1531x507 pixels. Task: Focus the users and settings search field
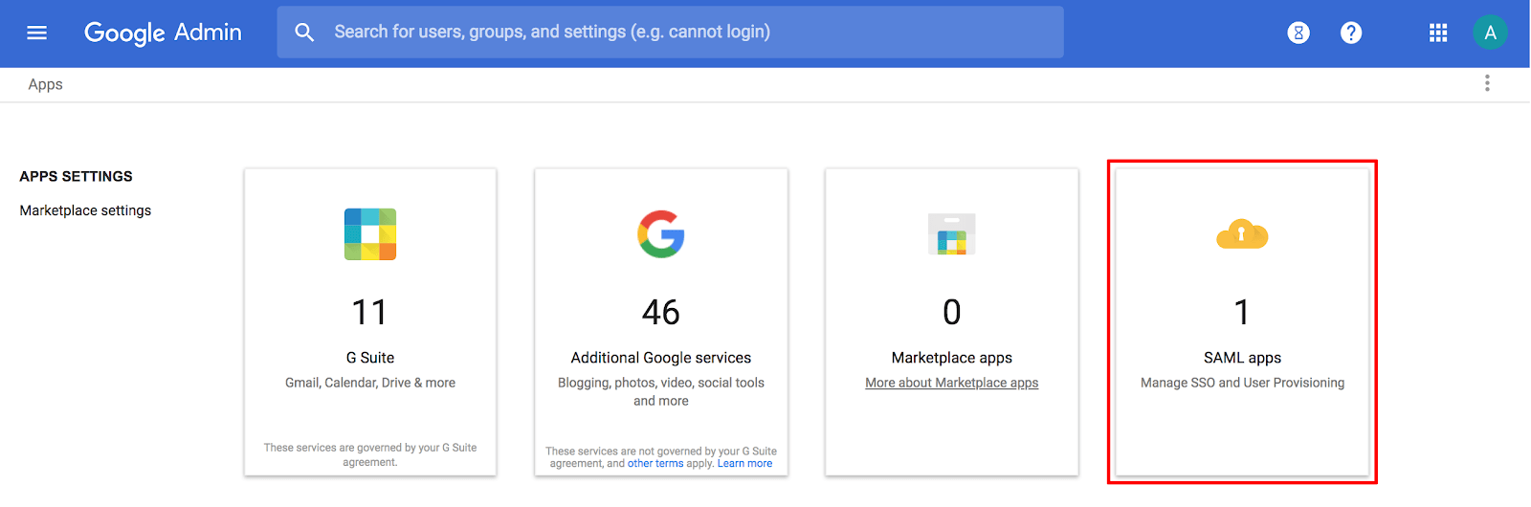click(670, 33)
